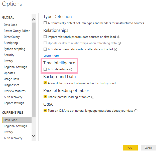Open Current File Auto recovery
159x152 pixels.
pyautogui.click(x=13, y=138)
